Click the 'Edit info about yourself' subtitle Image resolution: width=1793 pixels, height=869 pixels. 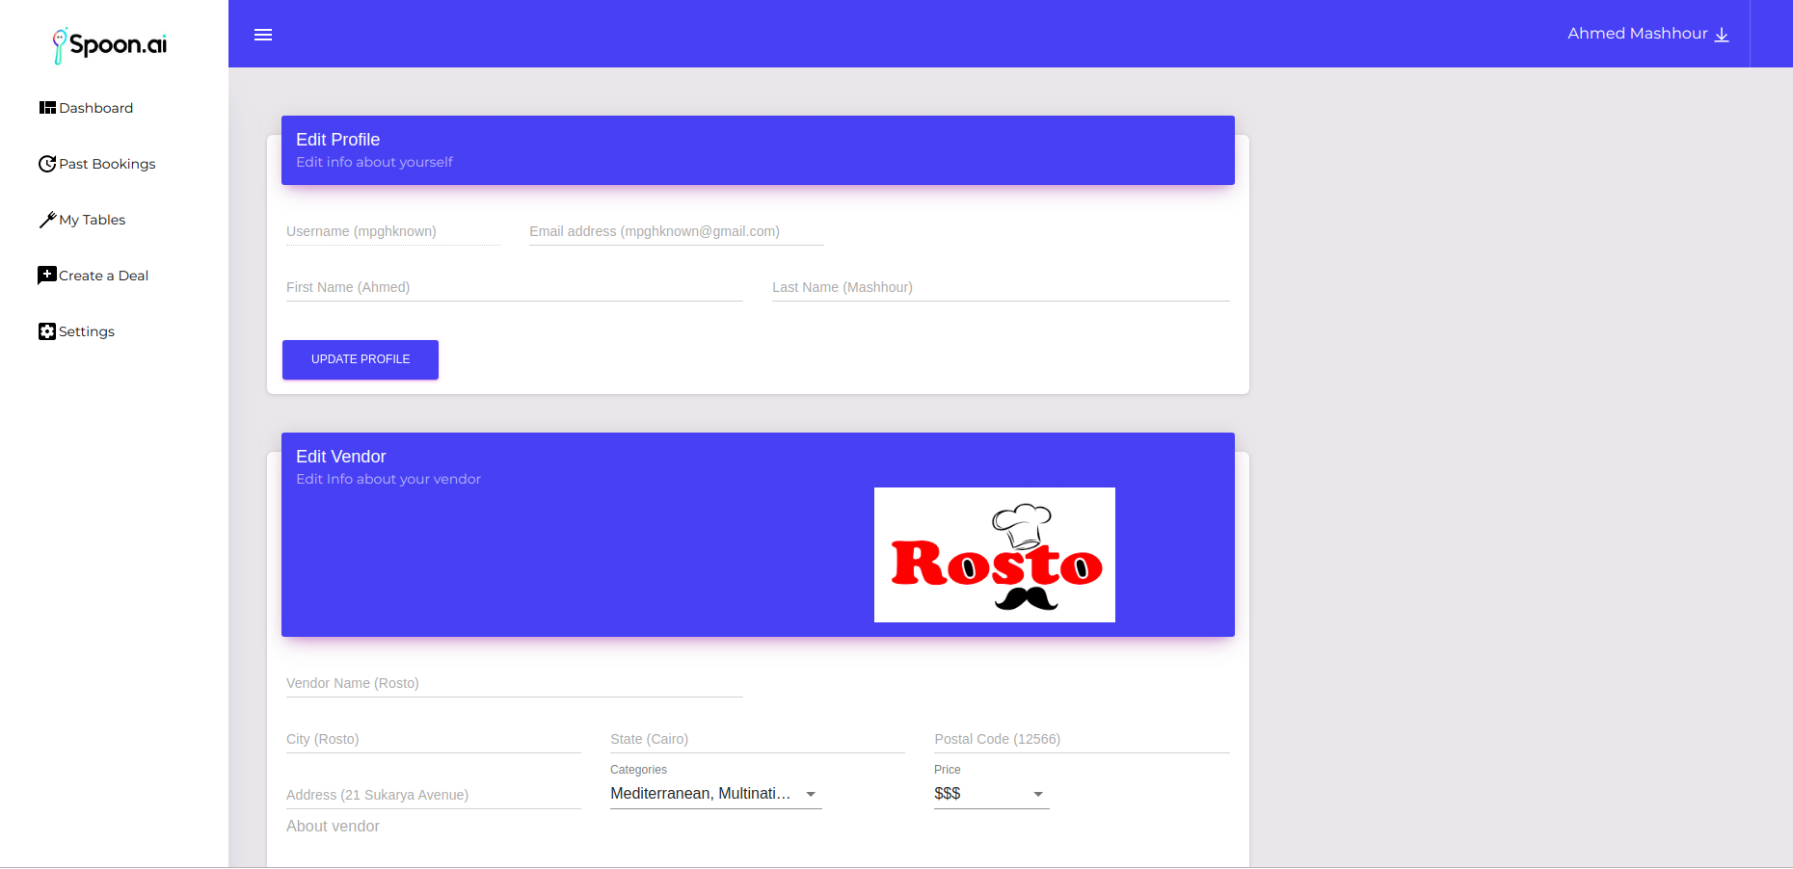374,162
